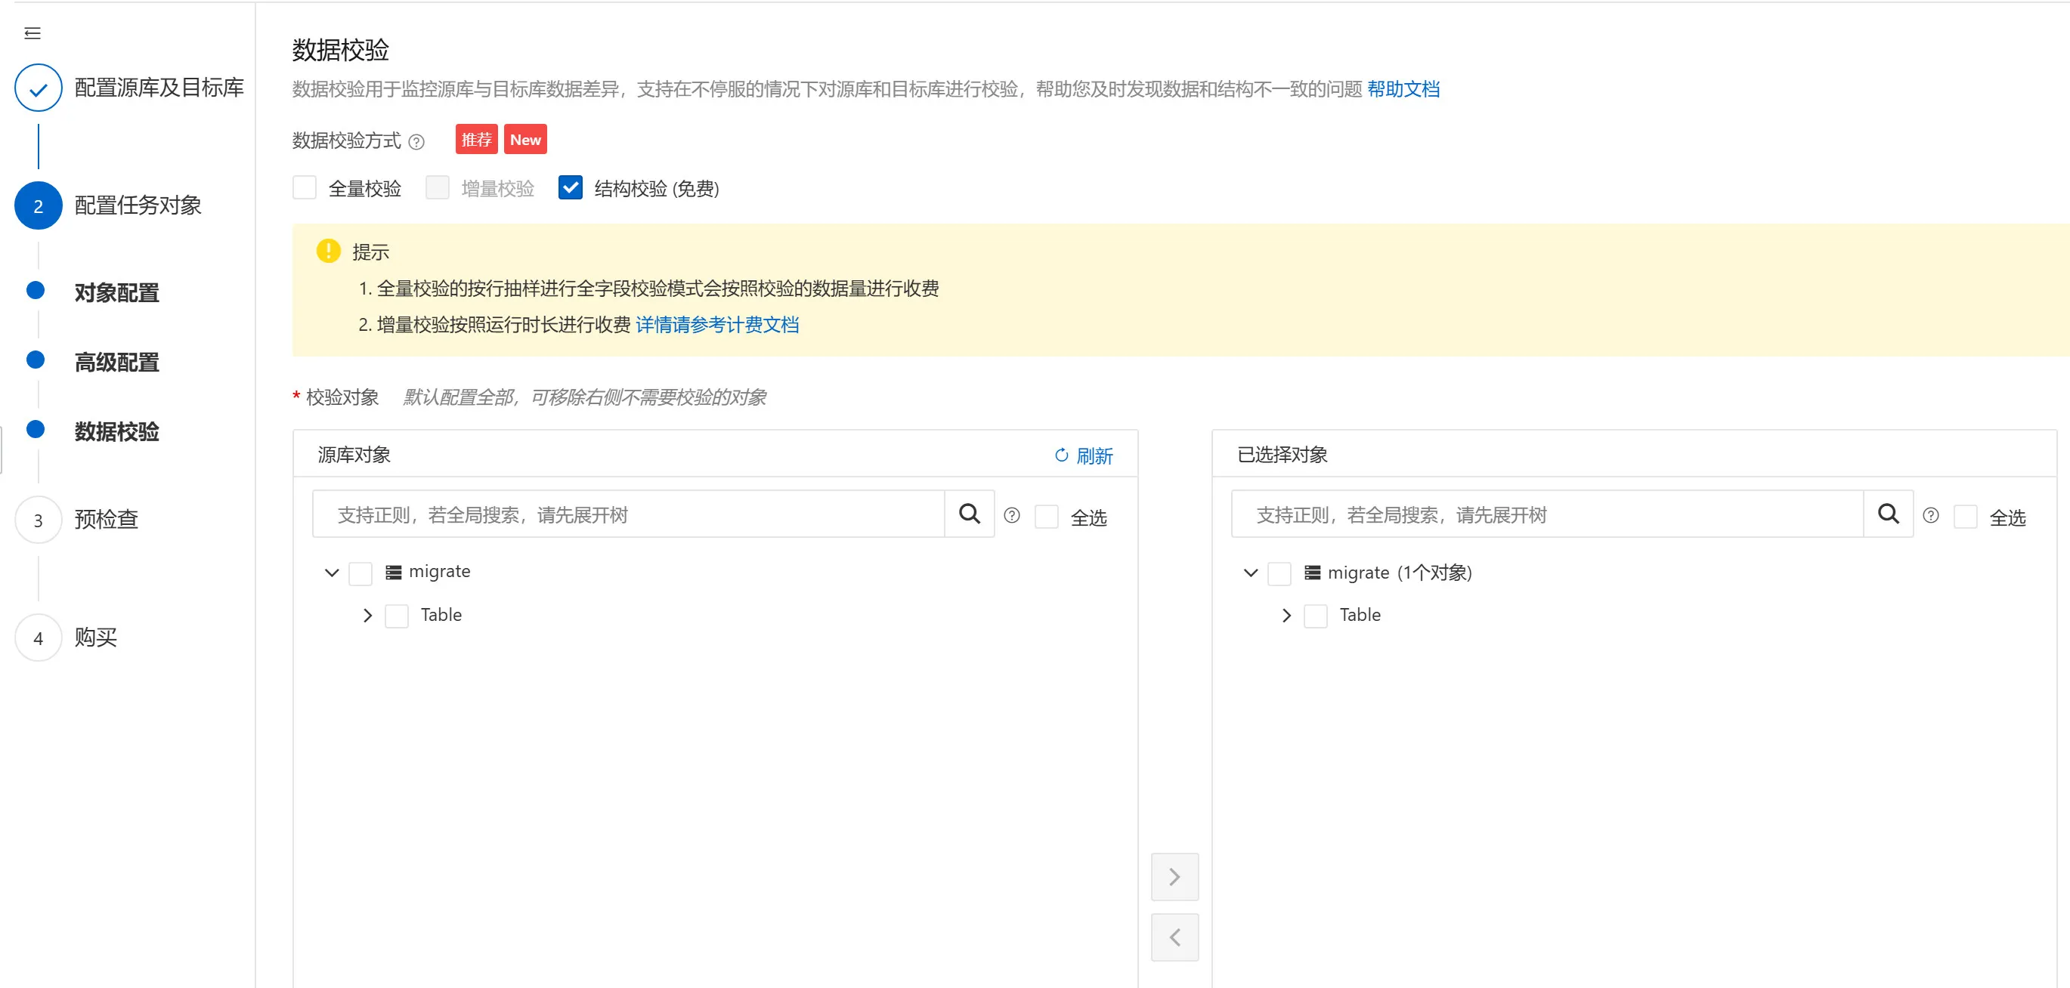This screenshot has height=988, width=2070.
Task: Focus the 源库对象 search input field
Action: (630, 514)
